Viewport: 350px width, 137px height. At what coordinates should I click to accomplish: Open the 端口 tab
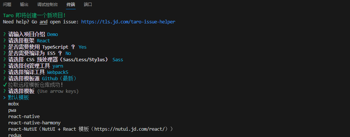tap(88, 4)
